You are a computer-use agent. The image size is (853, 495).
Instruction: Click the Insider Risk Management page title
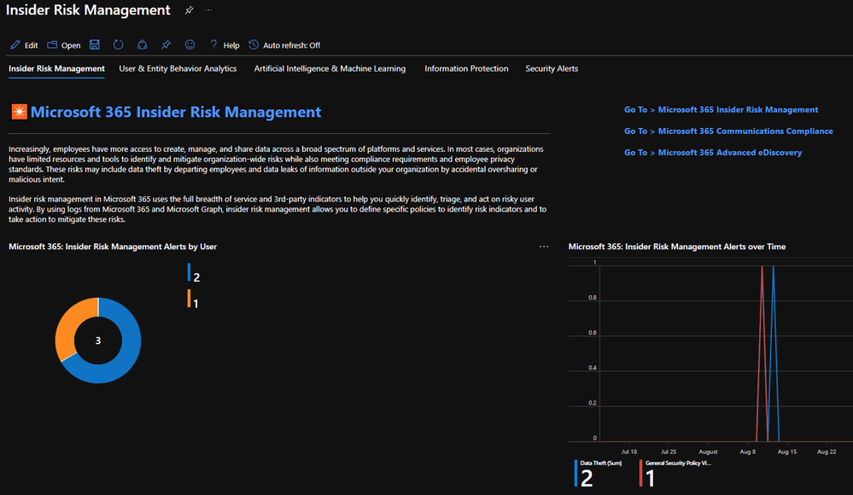click(x=88, y=10)
